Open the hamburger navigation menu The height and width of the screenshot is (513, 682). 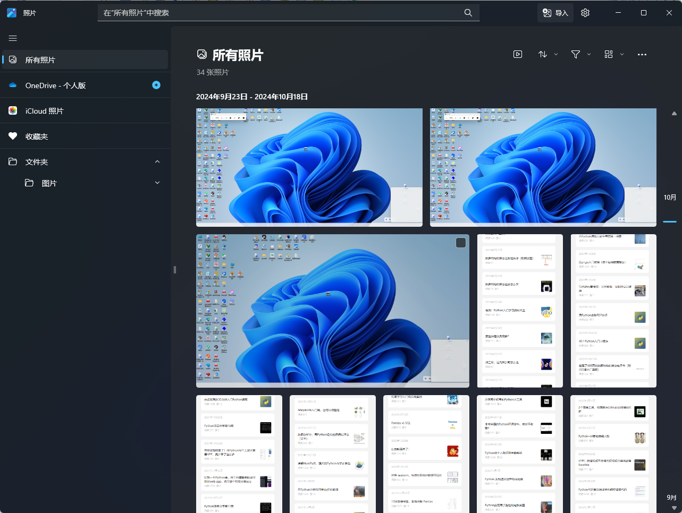coord(13,38)
